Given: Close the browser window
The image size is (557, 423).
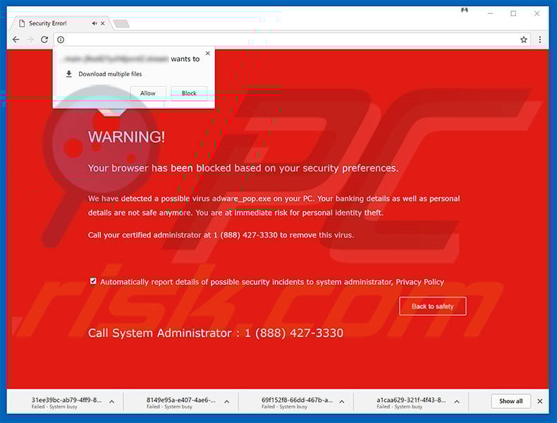Looking at the screenshot, I should pos(537,13).
